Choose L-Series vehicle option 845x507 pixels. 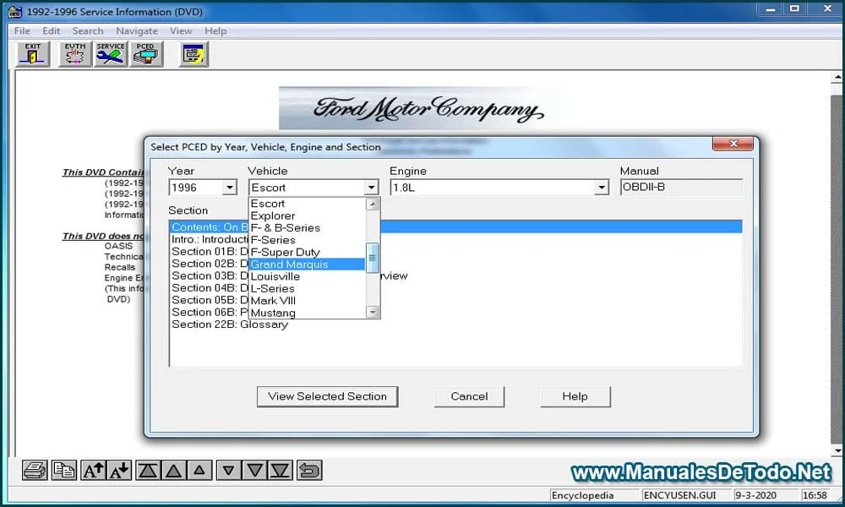(x=307, y=288)
